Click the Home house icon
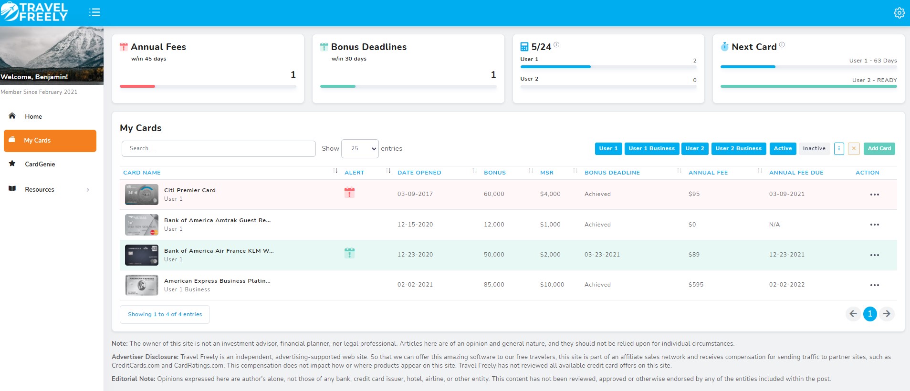The width and height of the screenshot is (910, 391). [x=12, y=116]
